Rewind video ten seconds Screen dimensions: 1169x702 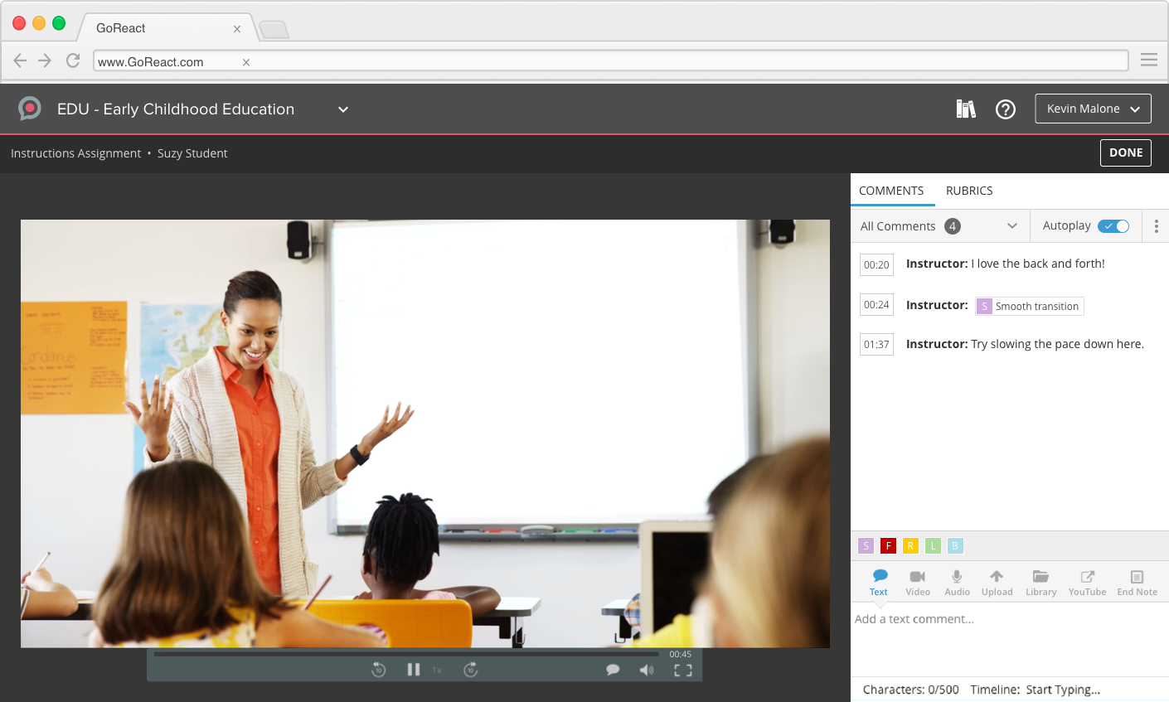(x=379, y=670)
